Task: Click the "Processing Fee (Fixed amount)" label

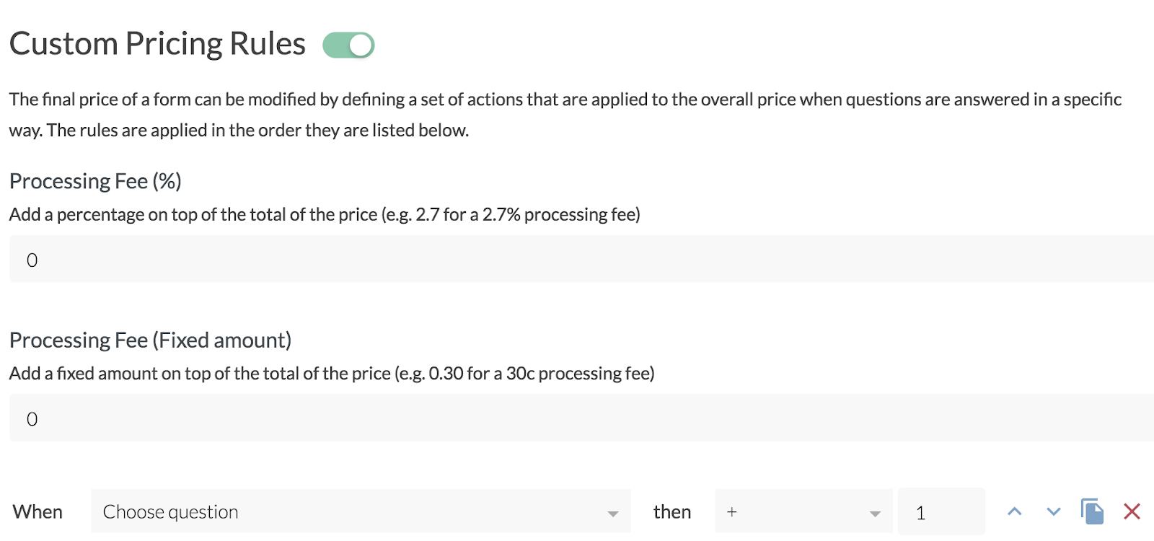Action: (150, 340)
